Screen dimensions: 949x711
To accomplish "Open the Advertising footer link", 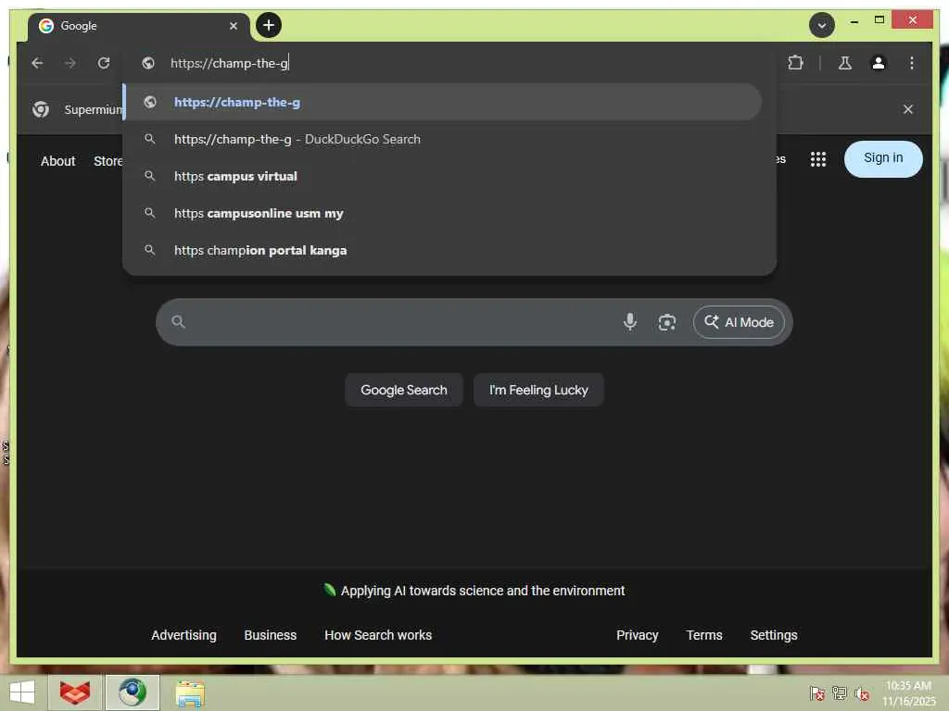I will tap(184, 635).
